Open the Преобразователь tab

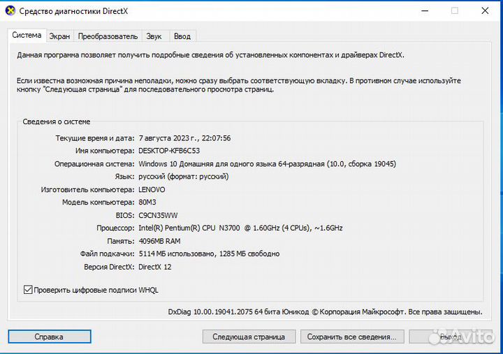coord(108,36)
